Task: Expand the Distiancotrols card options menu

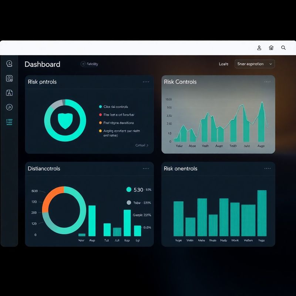Action: click(146, 168)
